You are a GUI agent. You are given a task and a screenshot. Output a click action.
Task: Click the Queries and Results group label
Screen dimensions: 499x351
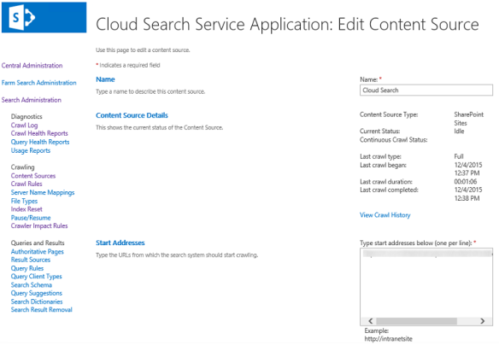pyautogui.click(x=38, y=243)
